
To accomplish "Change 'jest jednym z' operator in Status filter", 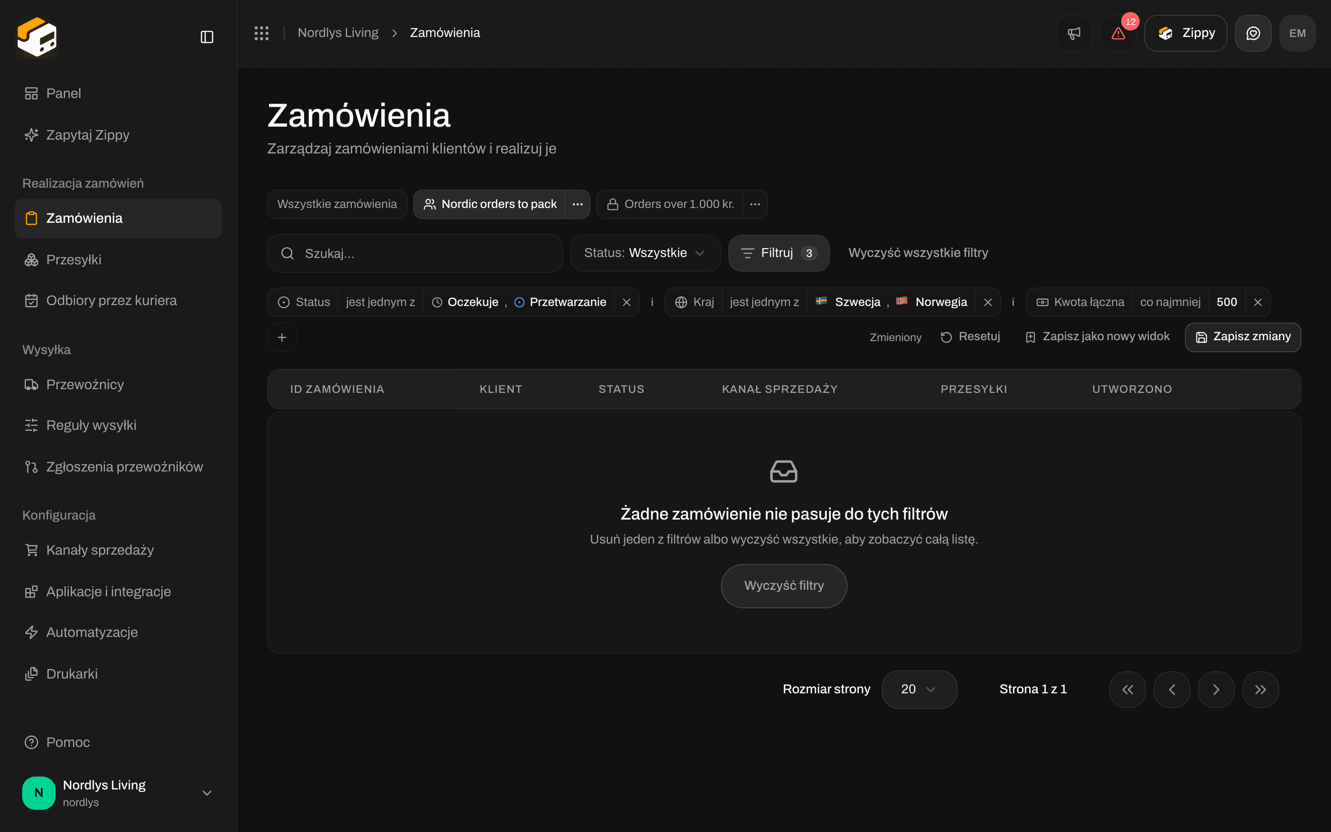I will coord(380,302).
